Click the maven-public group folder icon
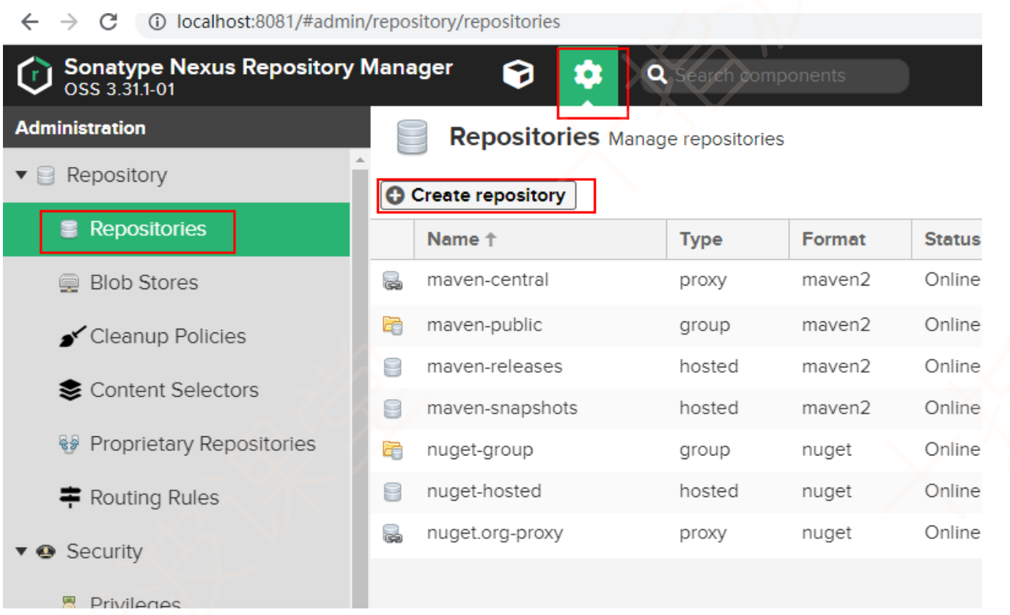1010x615 pixels. point(393,326)
